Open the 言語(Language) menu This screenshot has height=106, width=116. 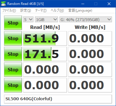click(x=80, y=10)
